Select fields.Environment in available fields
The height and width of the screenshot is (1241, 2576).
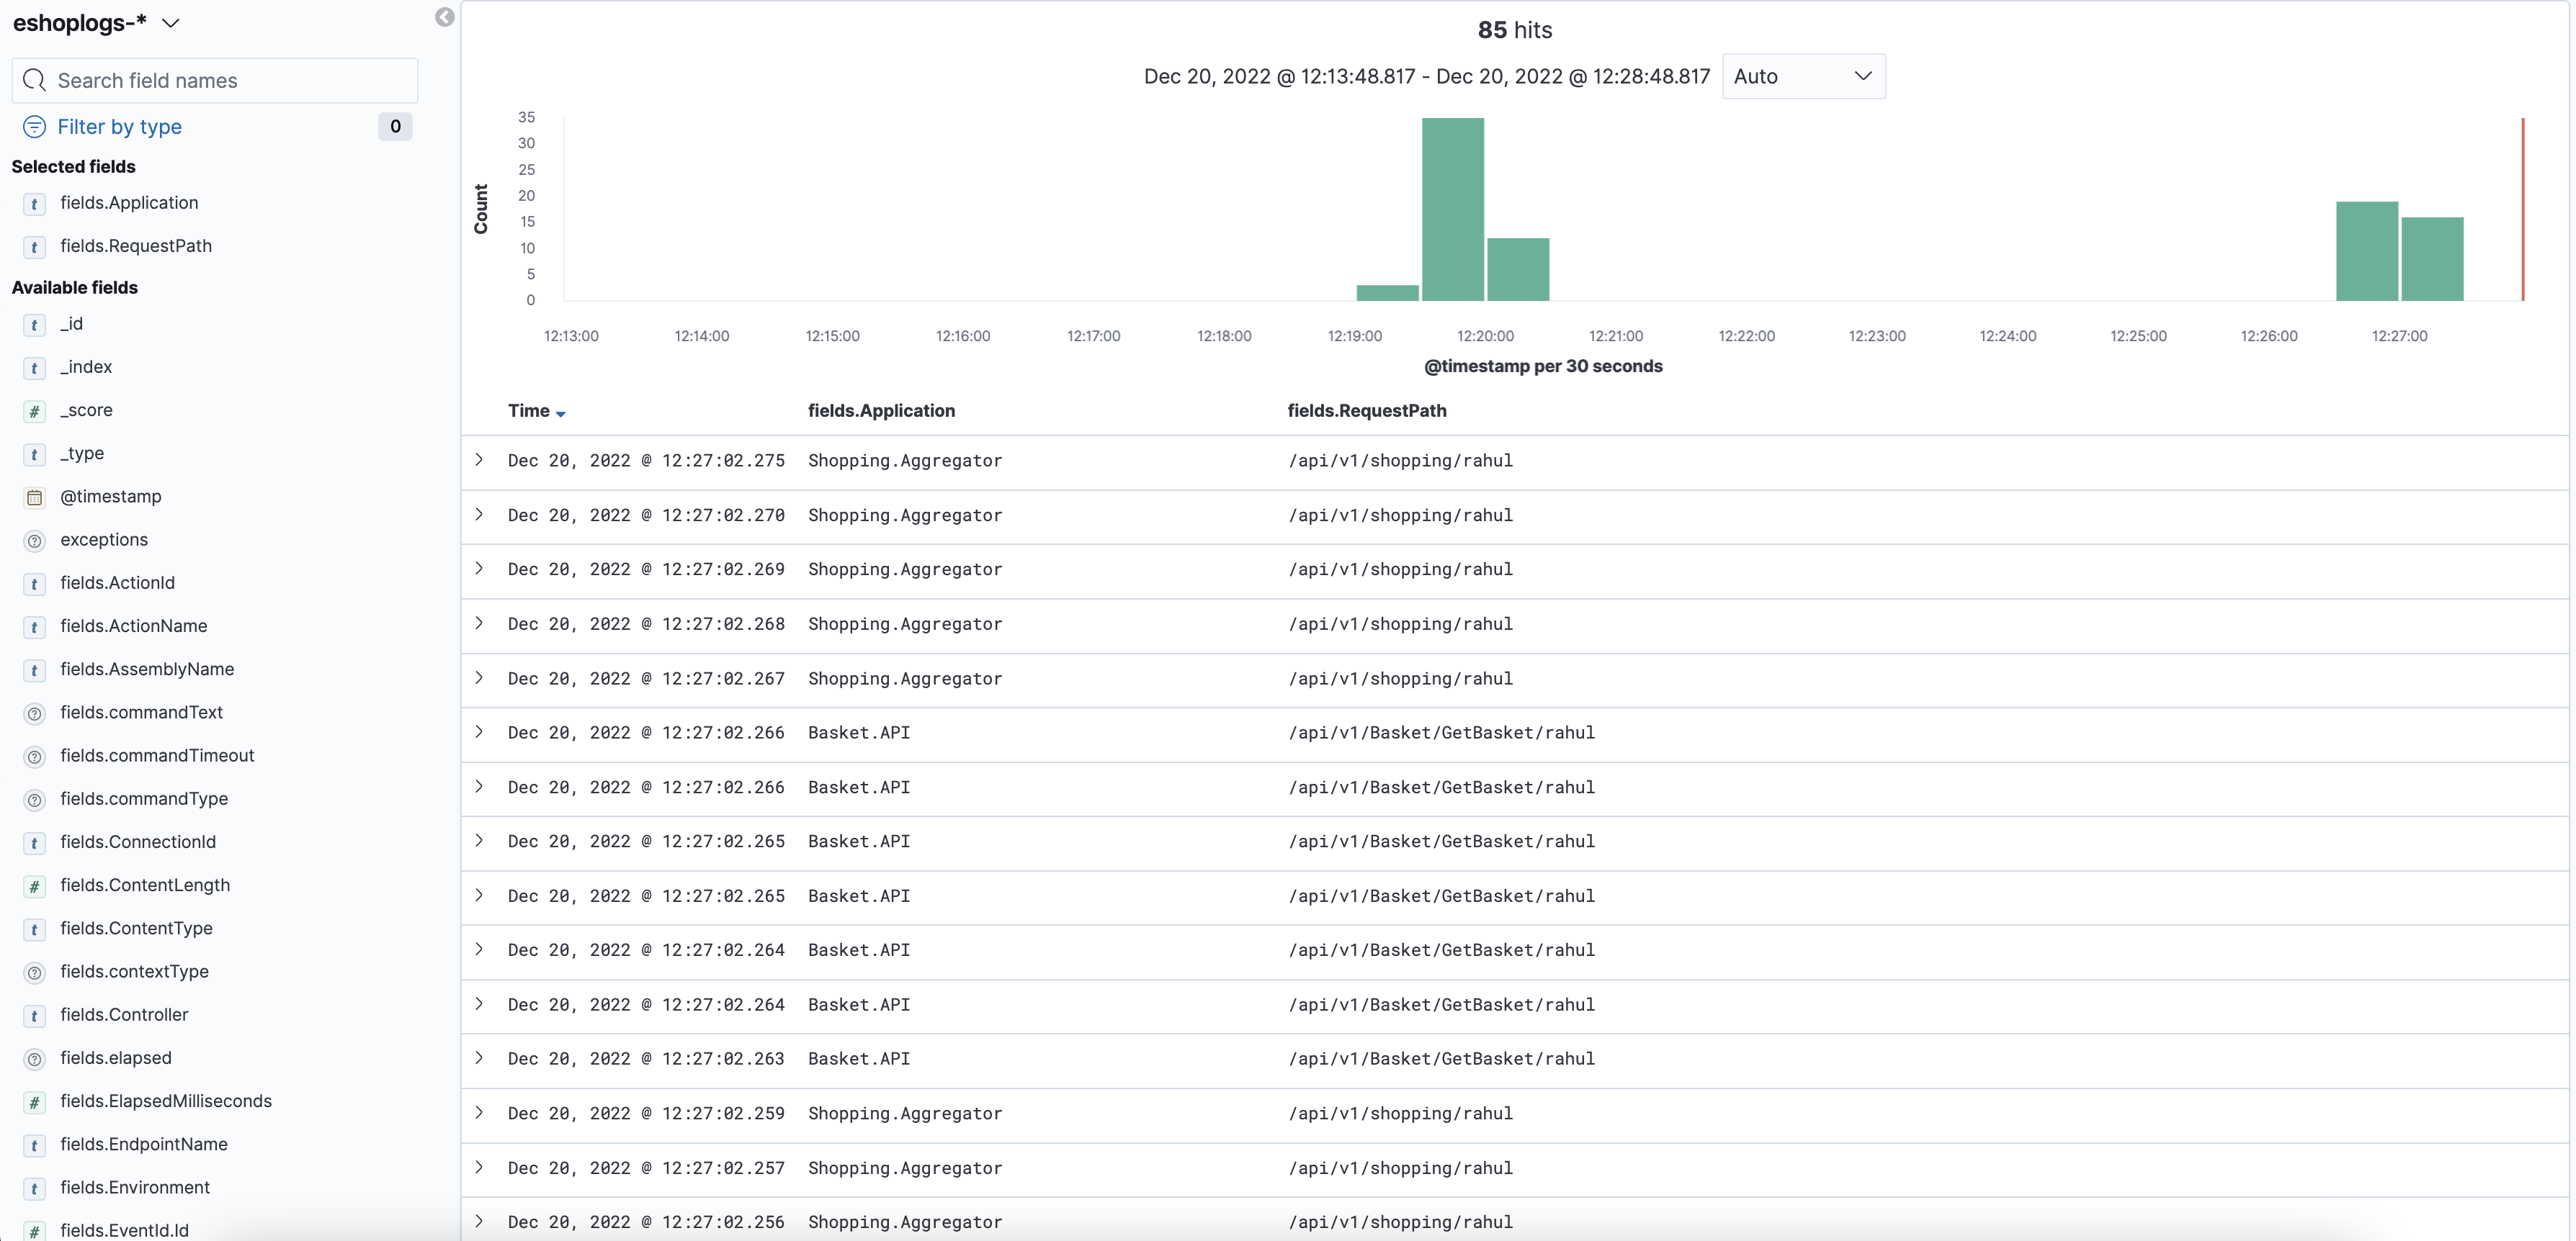point(135,1188)
